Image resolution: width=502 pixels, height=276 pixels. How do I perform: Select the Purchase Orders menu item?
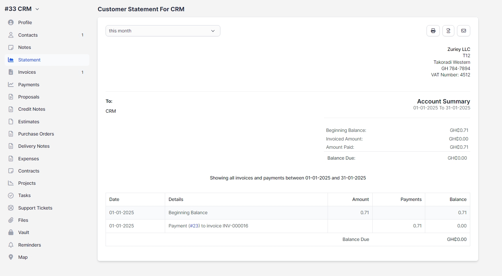pyautogui.click(x=36, y=134)
